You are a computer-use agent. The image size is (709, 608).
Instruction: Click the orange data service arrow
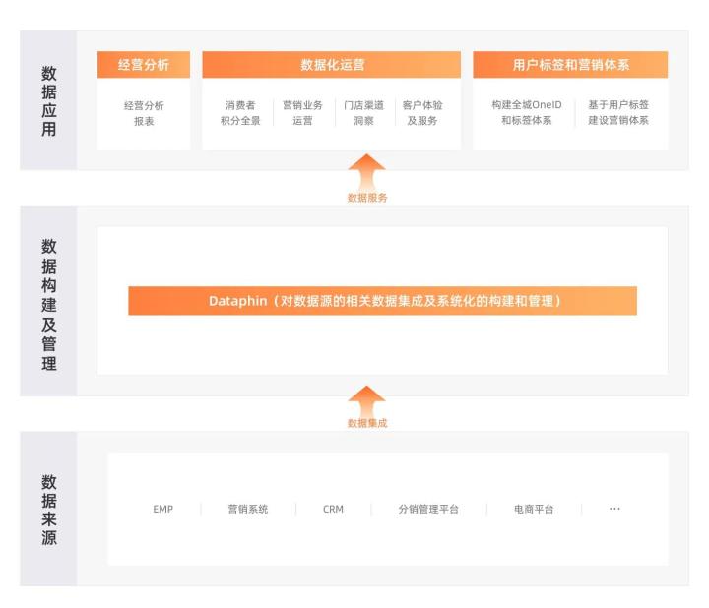(x=367, y=171)
